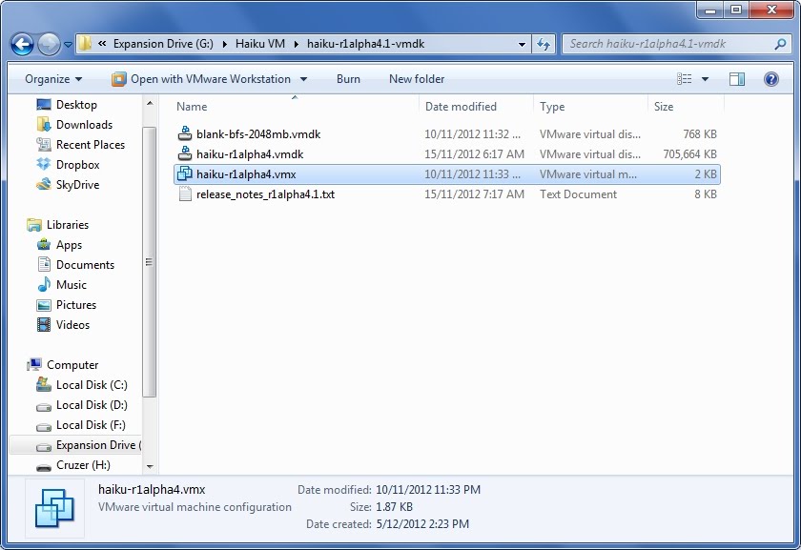Viewport: 801px width, 550px height.
Task: Expand the view options dropdown arrow
Action: click(x=706, y=79)
